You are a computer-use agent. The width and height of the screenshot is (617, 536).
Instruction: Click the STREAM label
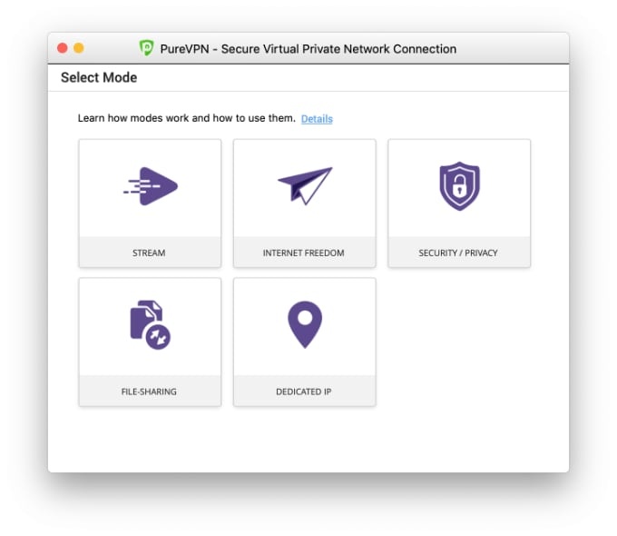tap(149, 253)
